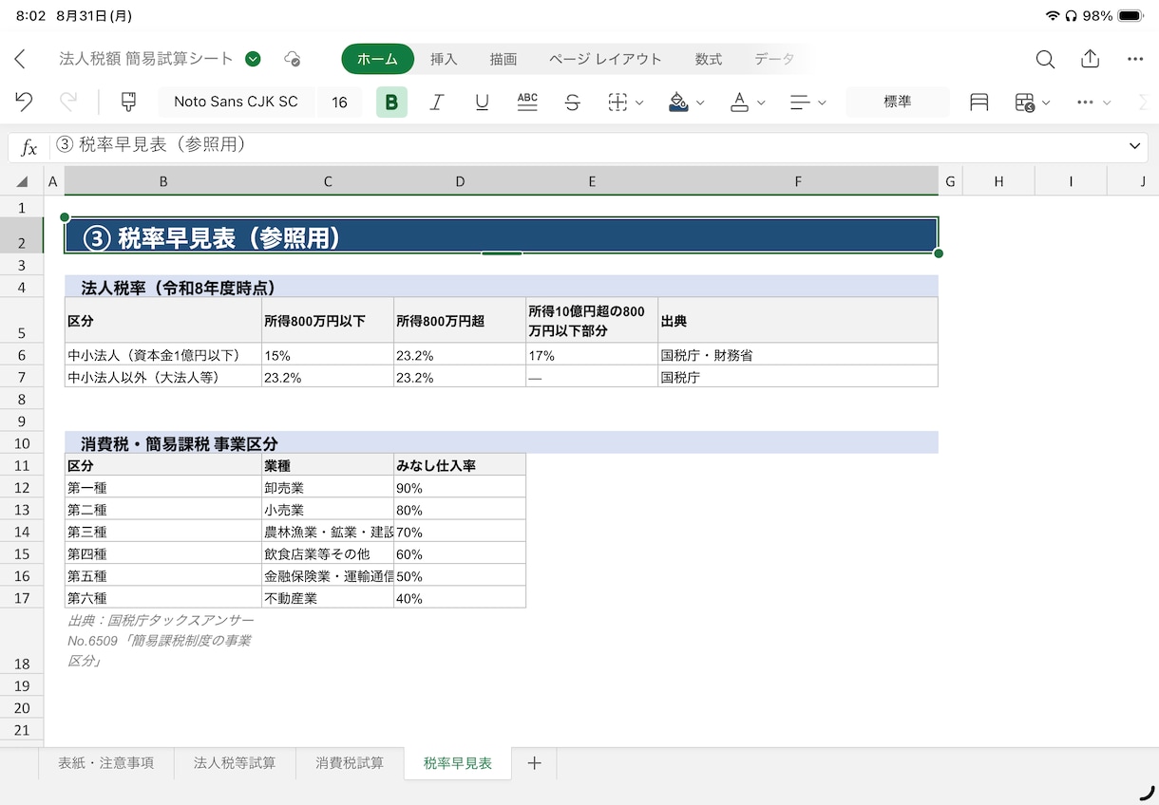Click into the formula bar text
Viewport: 1159px width, 805px height.
pyautogui.click(x=584, y=146)
